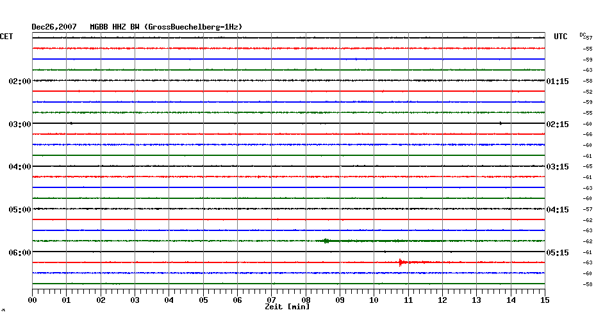Click the seismic event burst on the green trace
The image size is (596, 317).
coord(326,241)
